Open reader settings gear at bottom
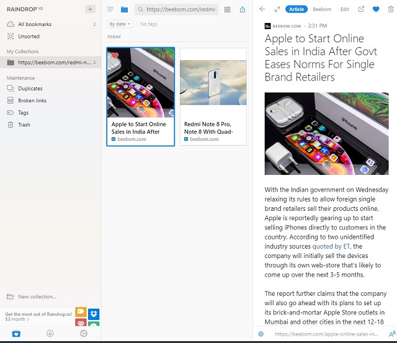Screen dimensions: 397x343 (x=261, y=334)
